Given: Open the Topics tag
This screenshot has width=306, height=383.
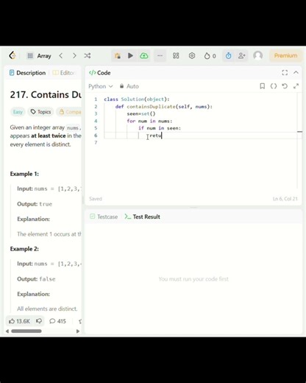Looking at the screenshot, I should pyautogui.click(x=40, y=112).
